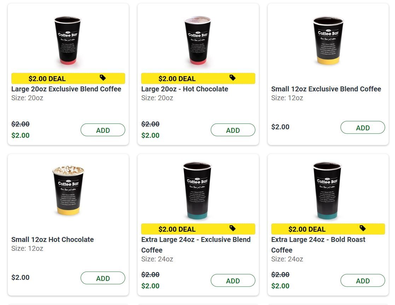Image resolution: width=395 pixels, height=305 pixels.
Task: Add Small 12oz Exclusive Blend Coffee
Action: [362, 128]
